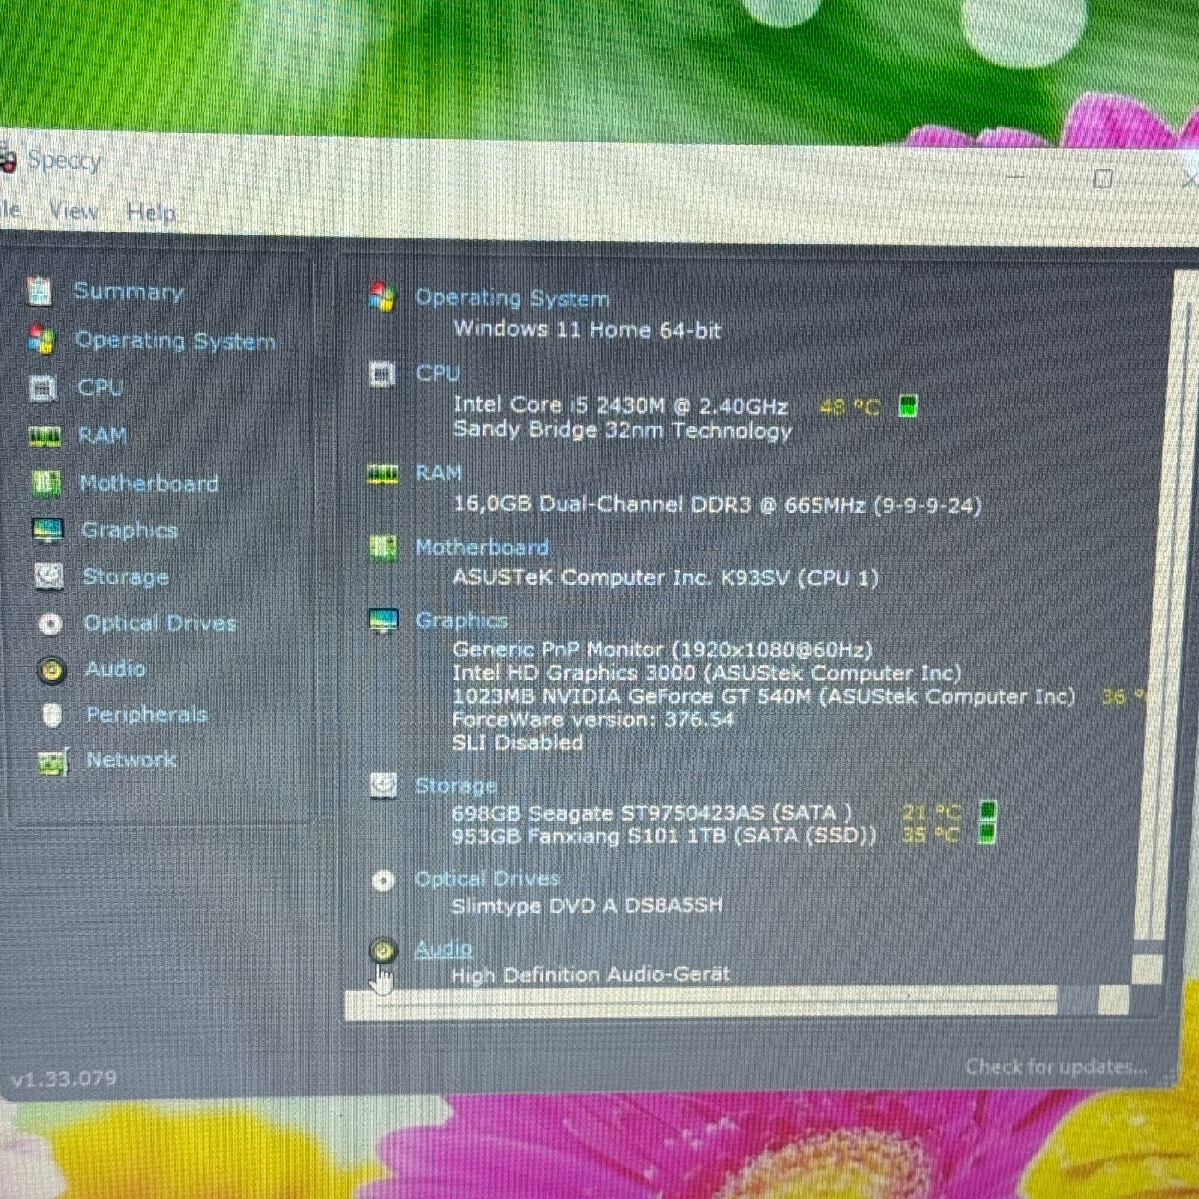This screenshot has width=1199, height=1199.
Task: Click the RAM heading link in summary
Action: pos(438,474)
